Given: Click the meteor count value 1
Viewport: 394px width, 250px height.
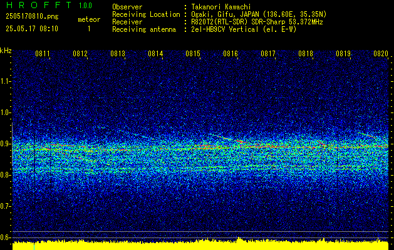Looking at the screenshot, I should click(x=89, y=29).
